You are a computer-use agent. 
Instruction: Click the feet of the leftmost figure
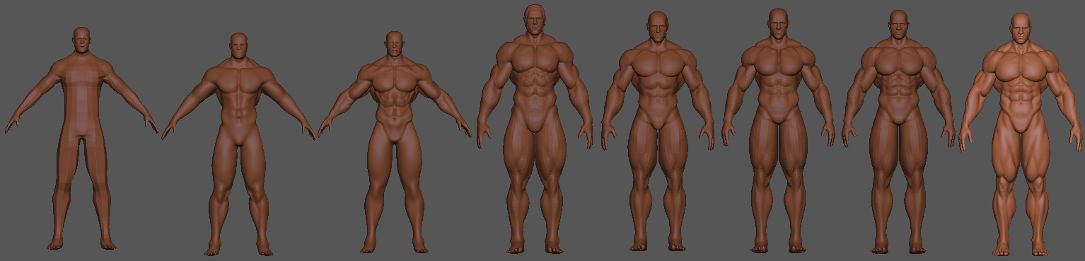click(81, 243)
